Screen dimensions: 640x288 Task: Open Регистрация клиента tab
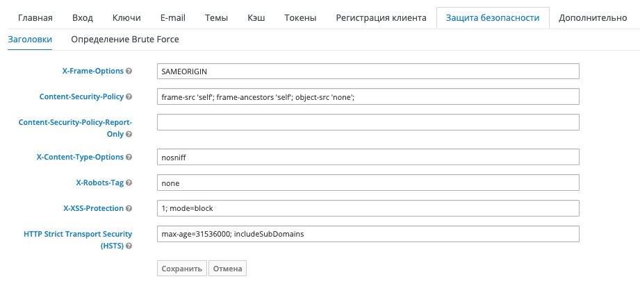(x=381, y=18)
